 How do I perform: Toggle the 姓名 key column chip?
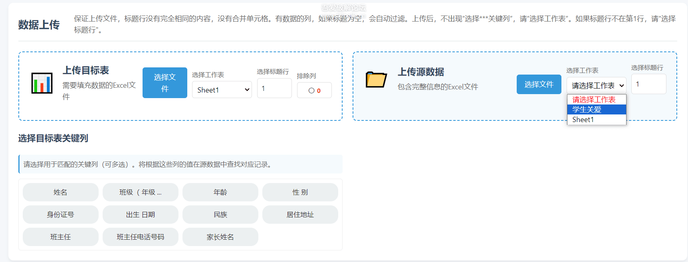coord(61,192)
